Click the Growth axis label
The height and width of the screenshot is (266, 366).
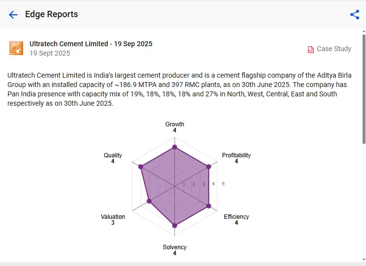coord(175,124)
